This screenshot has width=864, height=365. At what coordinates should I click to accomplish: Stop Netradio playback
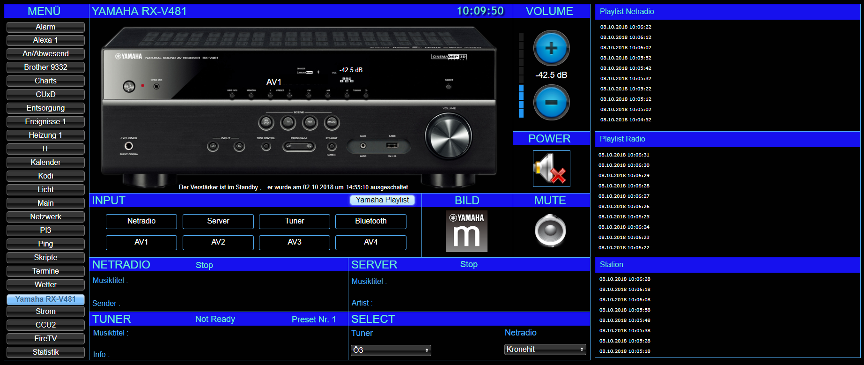pyautogui.click(x=204, y=265)
